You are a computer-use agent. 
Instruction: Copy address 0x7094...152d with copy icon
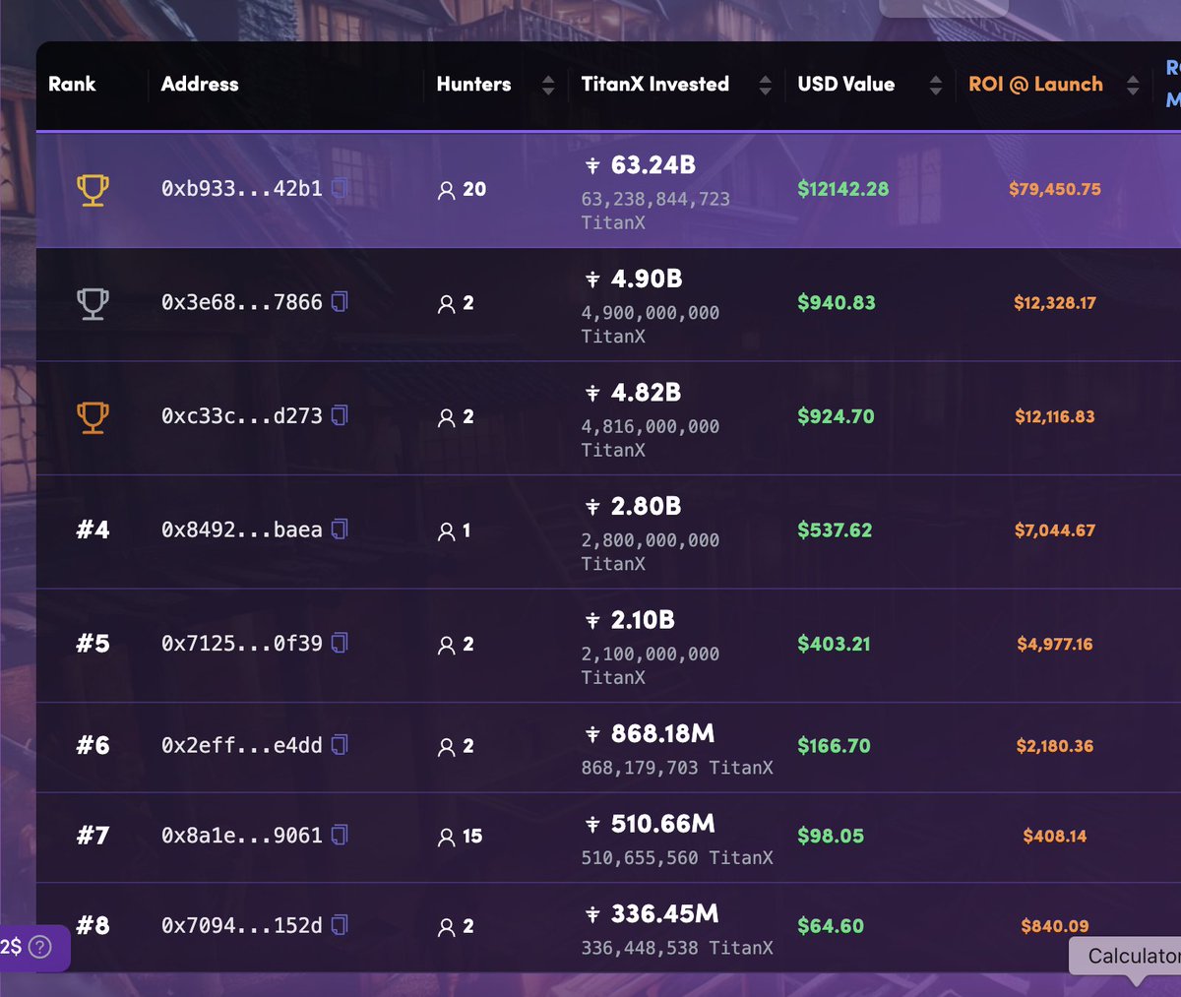pos(340,925)
